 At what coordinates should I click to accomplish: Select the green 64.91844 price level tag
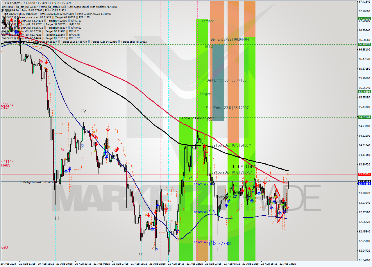coord(364,117)
